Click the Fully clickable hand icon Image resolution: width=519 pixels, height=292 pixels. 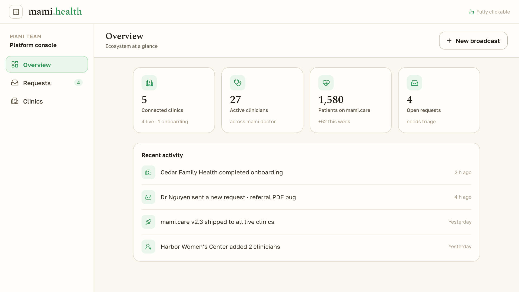(471, 12)
